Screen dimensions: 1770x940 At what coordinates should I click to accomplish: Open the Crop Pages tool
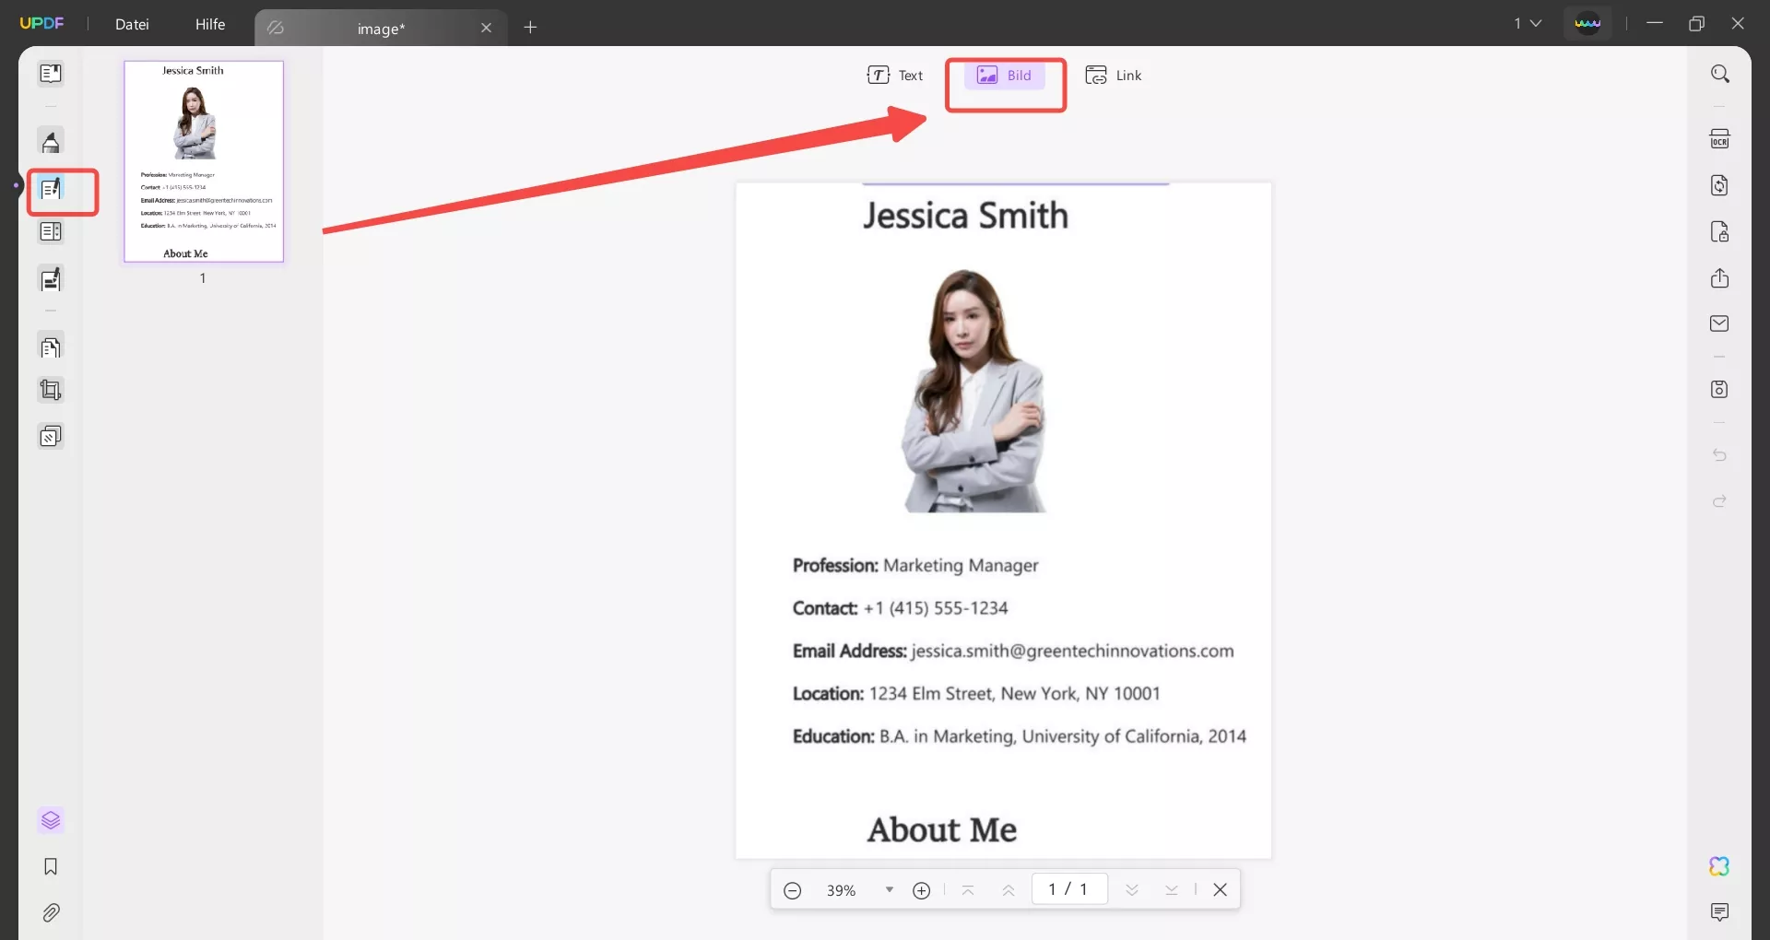pyautogui.click(x=51, y=390)
